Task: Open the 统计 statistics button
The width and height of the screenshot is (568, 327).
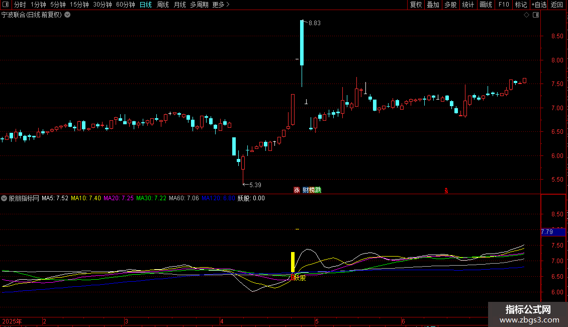Action: [x=468, y=5]
